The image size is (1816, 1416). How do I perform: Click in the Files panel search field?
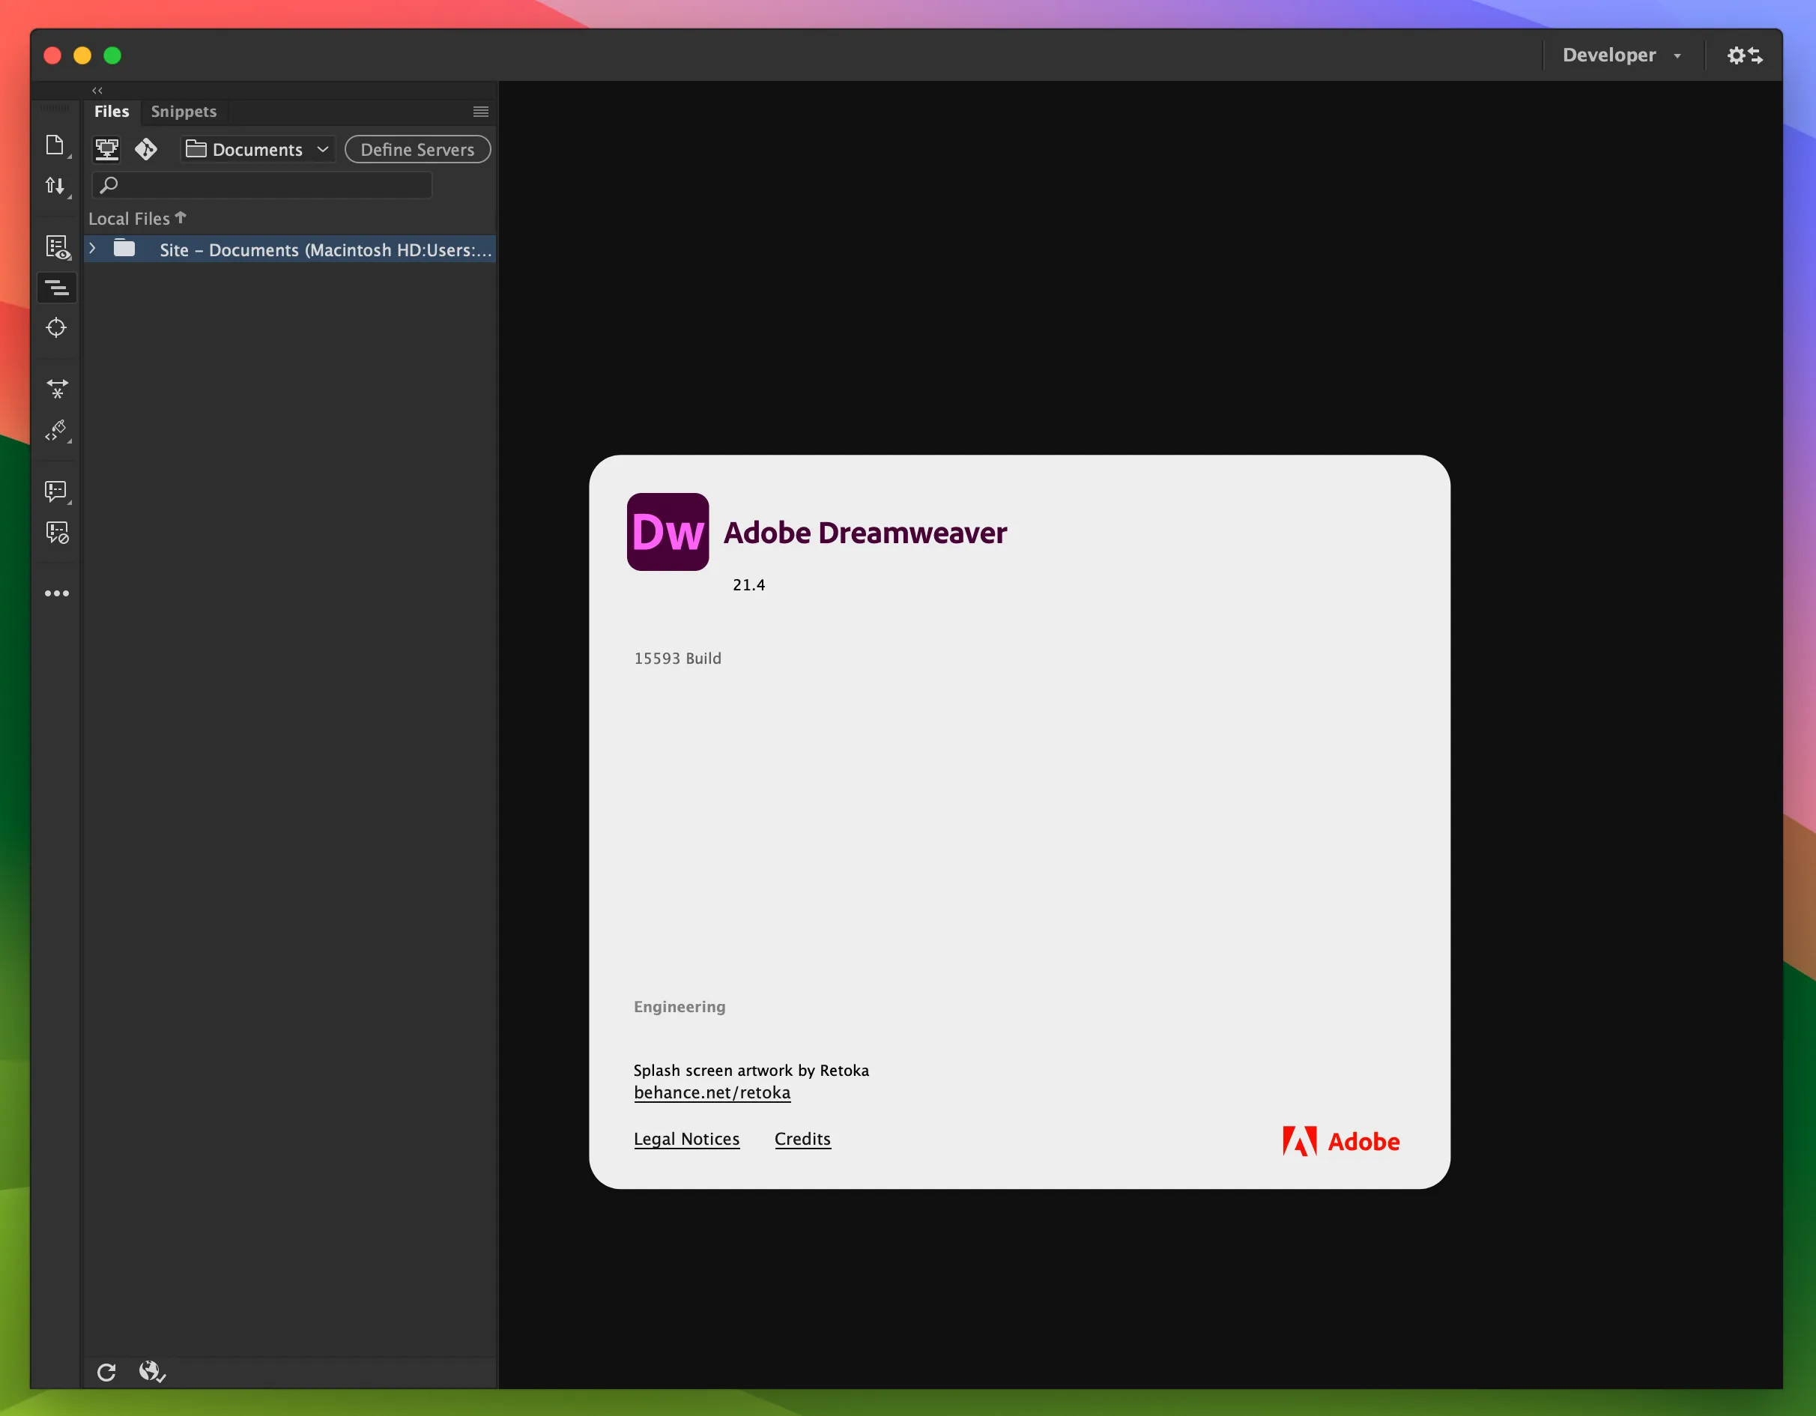click(x=262, y=184)
